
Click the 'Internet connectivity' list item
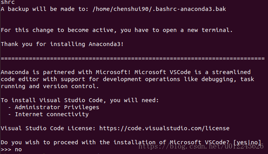(x=52, y=114)
